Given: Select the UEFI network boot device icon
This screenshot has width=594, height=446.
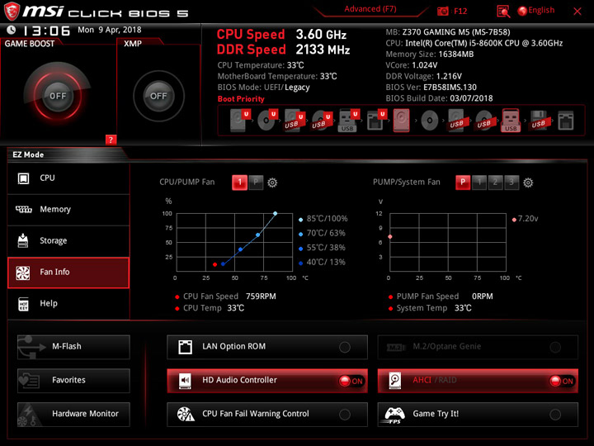Looking at the screenshot, I should pyautogui.click(x=376, y=121).
